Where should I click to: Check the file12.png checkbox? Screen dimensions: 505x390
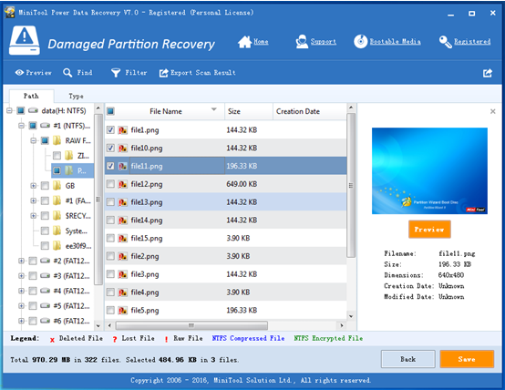tap(110, 184)
